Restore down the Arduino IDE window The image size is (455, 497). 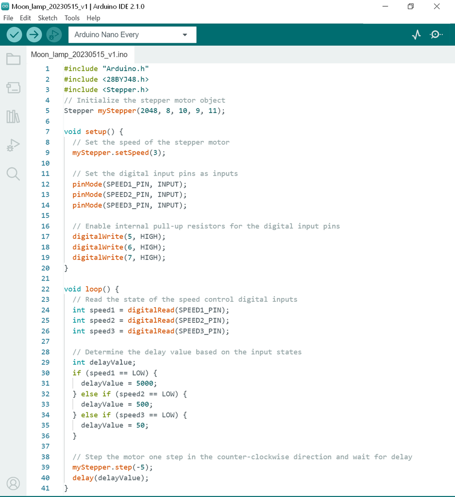tap(411, 6)
